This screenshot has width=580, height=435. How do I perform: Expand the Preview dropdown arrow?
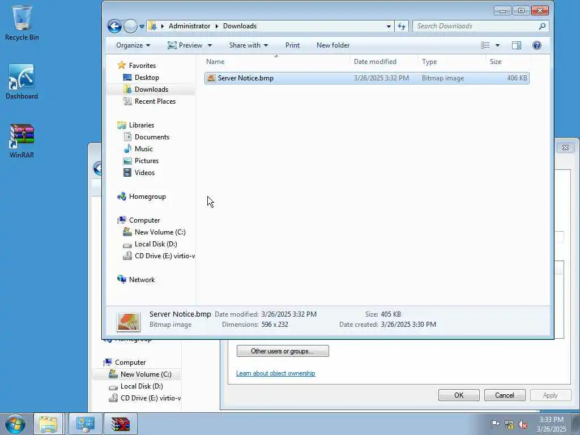[x=210, y=45]
